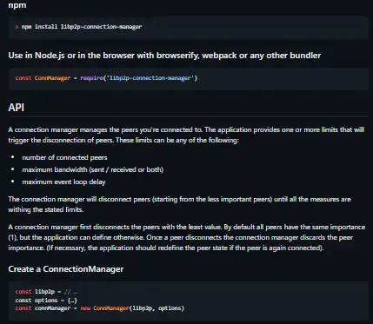Click the "const libp2p = // …" code line
Screen dimensions: 373x324
(47, 292)
